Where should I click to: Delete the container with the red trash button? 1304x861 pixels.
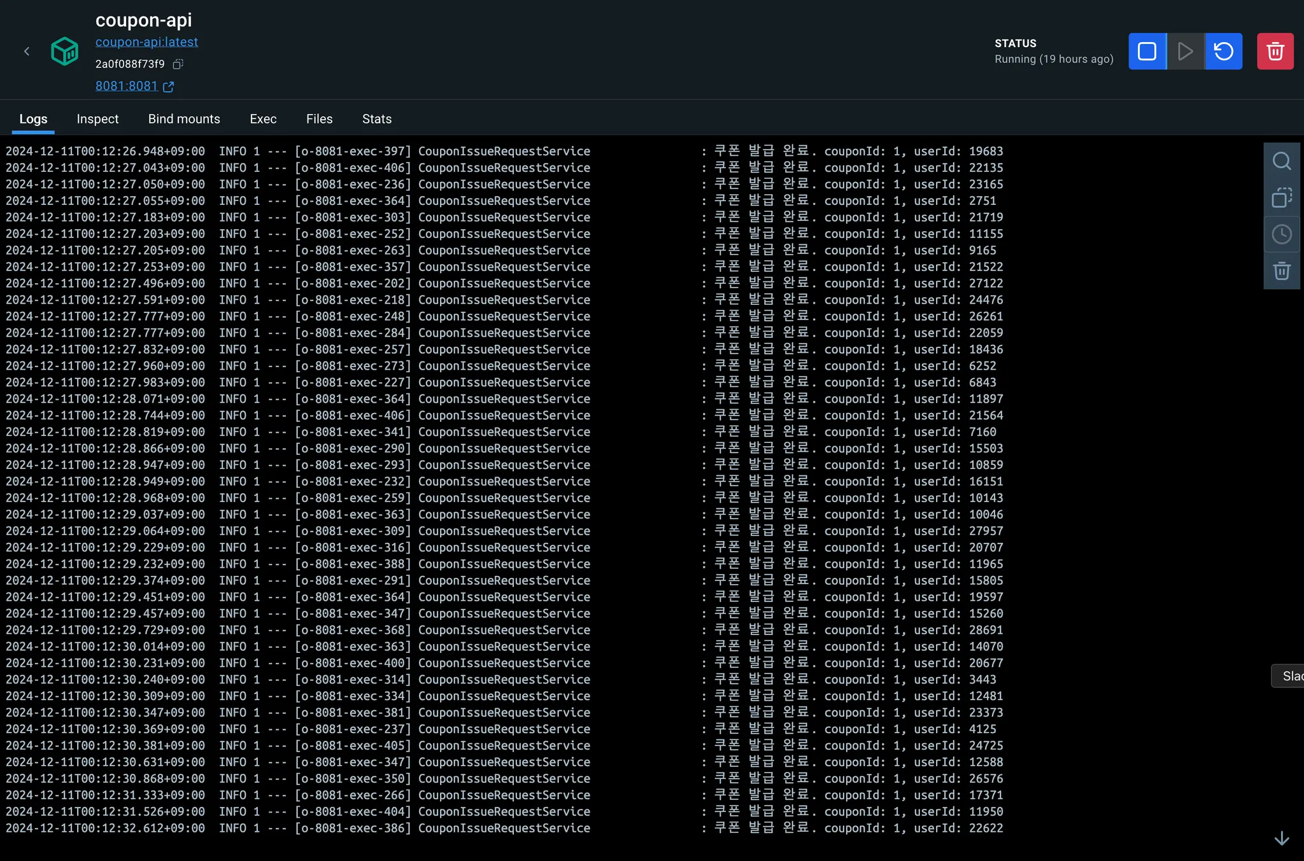point(1275,52)
